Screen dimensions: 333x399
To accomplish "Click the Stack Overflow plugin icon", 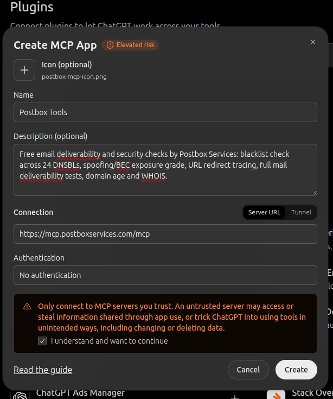I will (x=276, y=395).
